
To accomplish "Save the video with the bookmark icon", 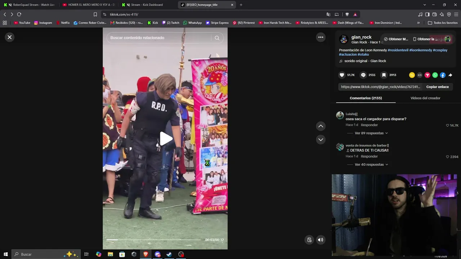I will click(x=384, y=75).
